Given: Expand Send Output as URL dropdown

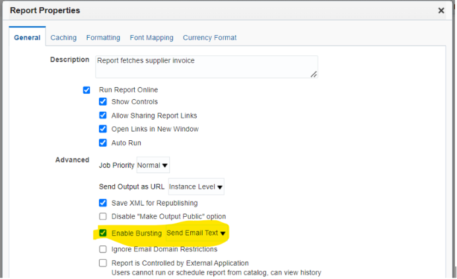Looking at the screenshot, I should [x=196, y=187].
